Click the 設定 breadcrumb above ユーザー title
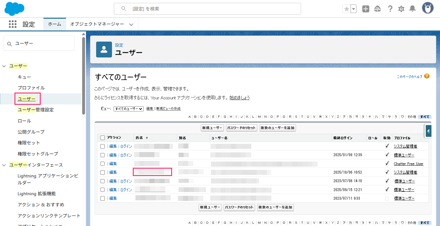440x226 pixels. pyautogui.click(x=119, y=45)
